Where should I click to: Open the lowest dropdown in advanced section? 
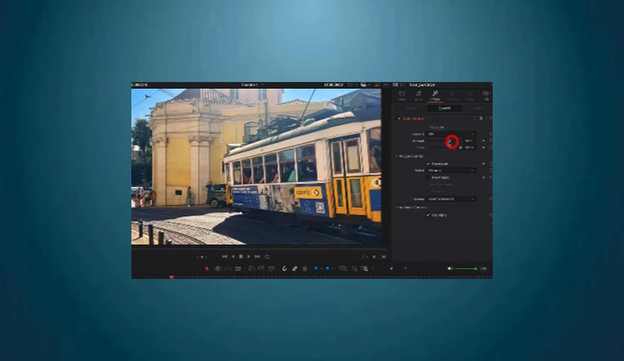click(452, 199)
